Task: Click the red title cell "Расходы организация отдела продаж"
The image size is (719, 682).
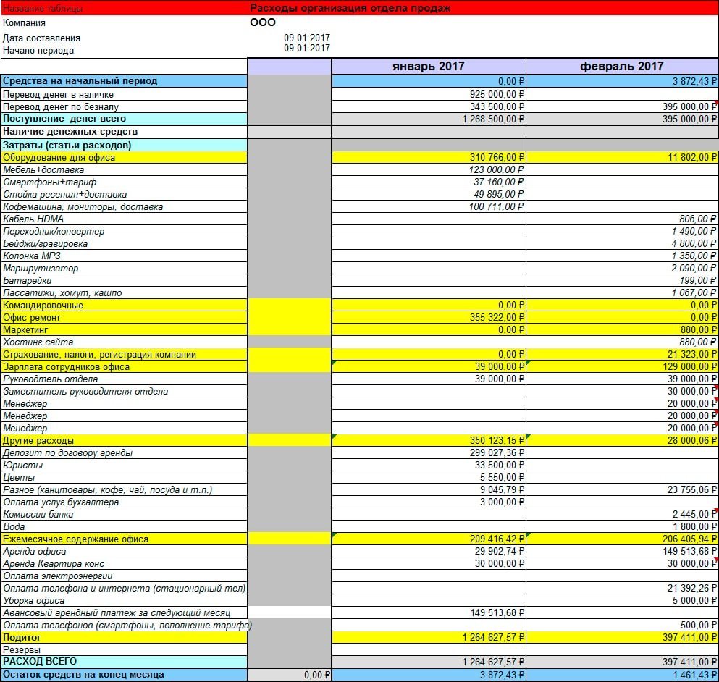Action: [350, 8]
